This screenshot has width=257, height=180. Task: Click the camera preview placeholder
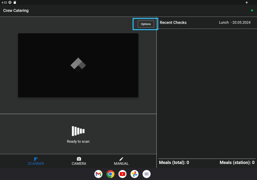point(78,65)
